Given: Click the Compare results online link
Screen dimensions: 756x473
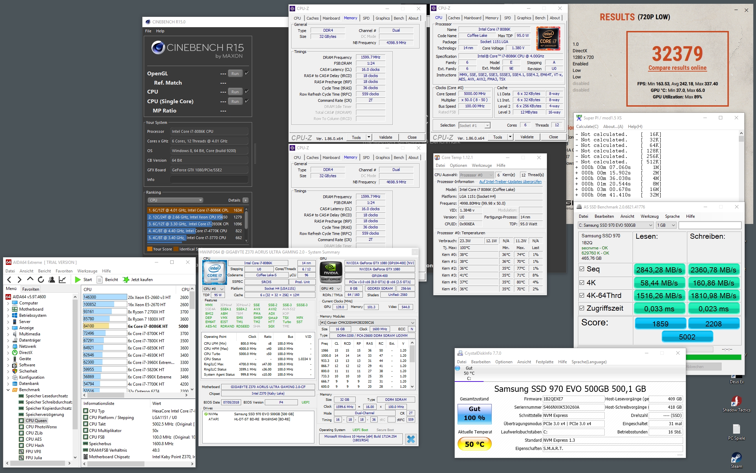Looking at the screenshot, I should [x=677, y=68].
